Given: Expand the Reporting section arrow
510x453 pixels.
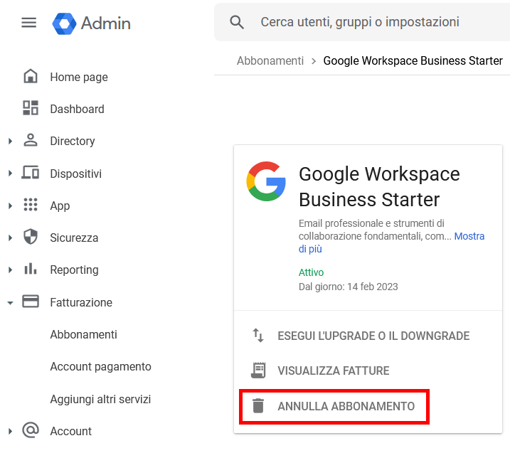Looking at the screenshot, I should pos(11,270).
